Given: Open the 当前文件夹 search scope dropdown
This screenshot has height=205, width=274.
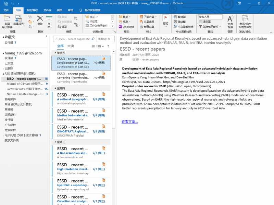Looking at the screenshot, I should point(105,39).
